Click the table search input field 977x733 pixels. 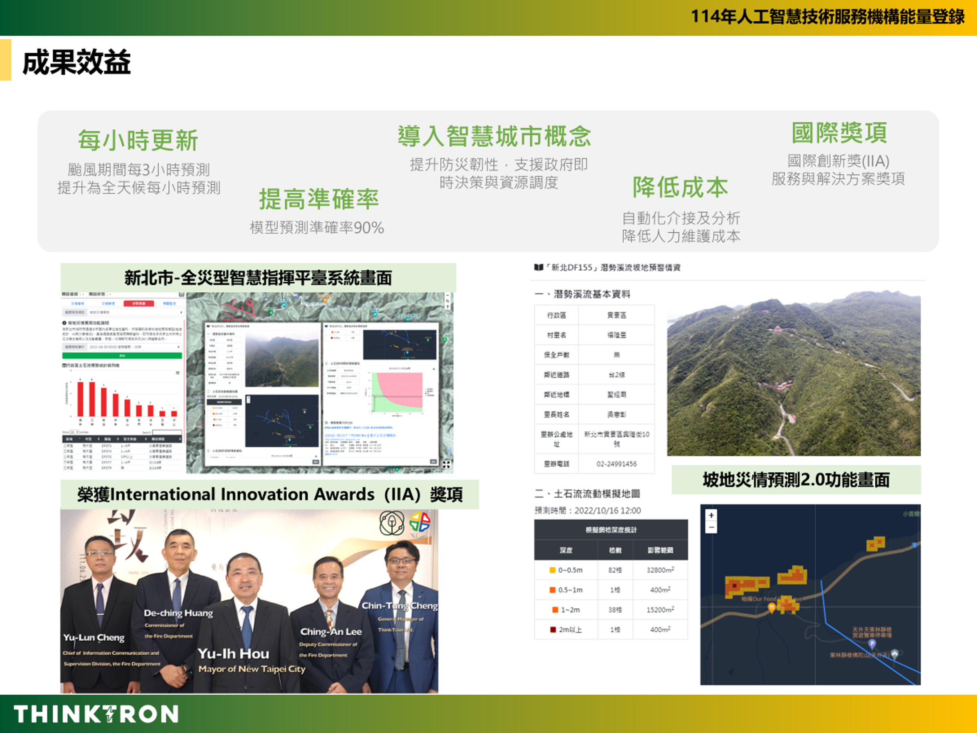pyautogui.click(x=167, y=433)
